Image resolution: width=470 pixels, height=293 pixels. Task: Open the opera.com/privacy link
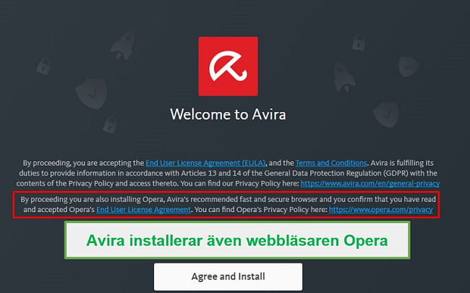pyautogui.click(x=380, y=210)
